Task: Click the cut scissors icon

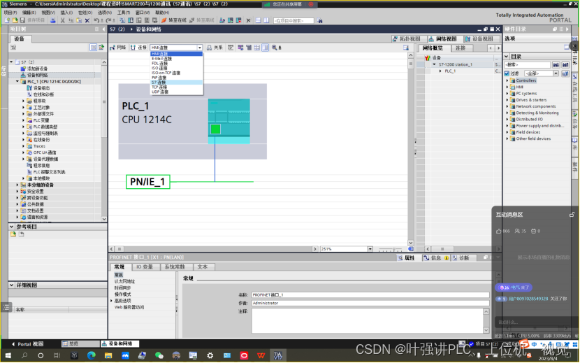Action: pyautogui.click(x=62, y=20)
